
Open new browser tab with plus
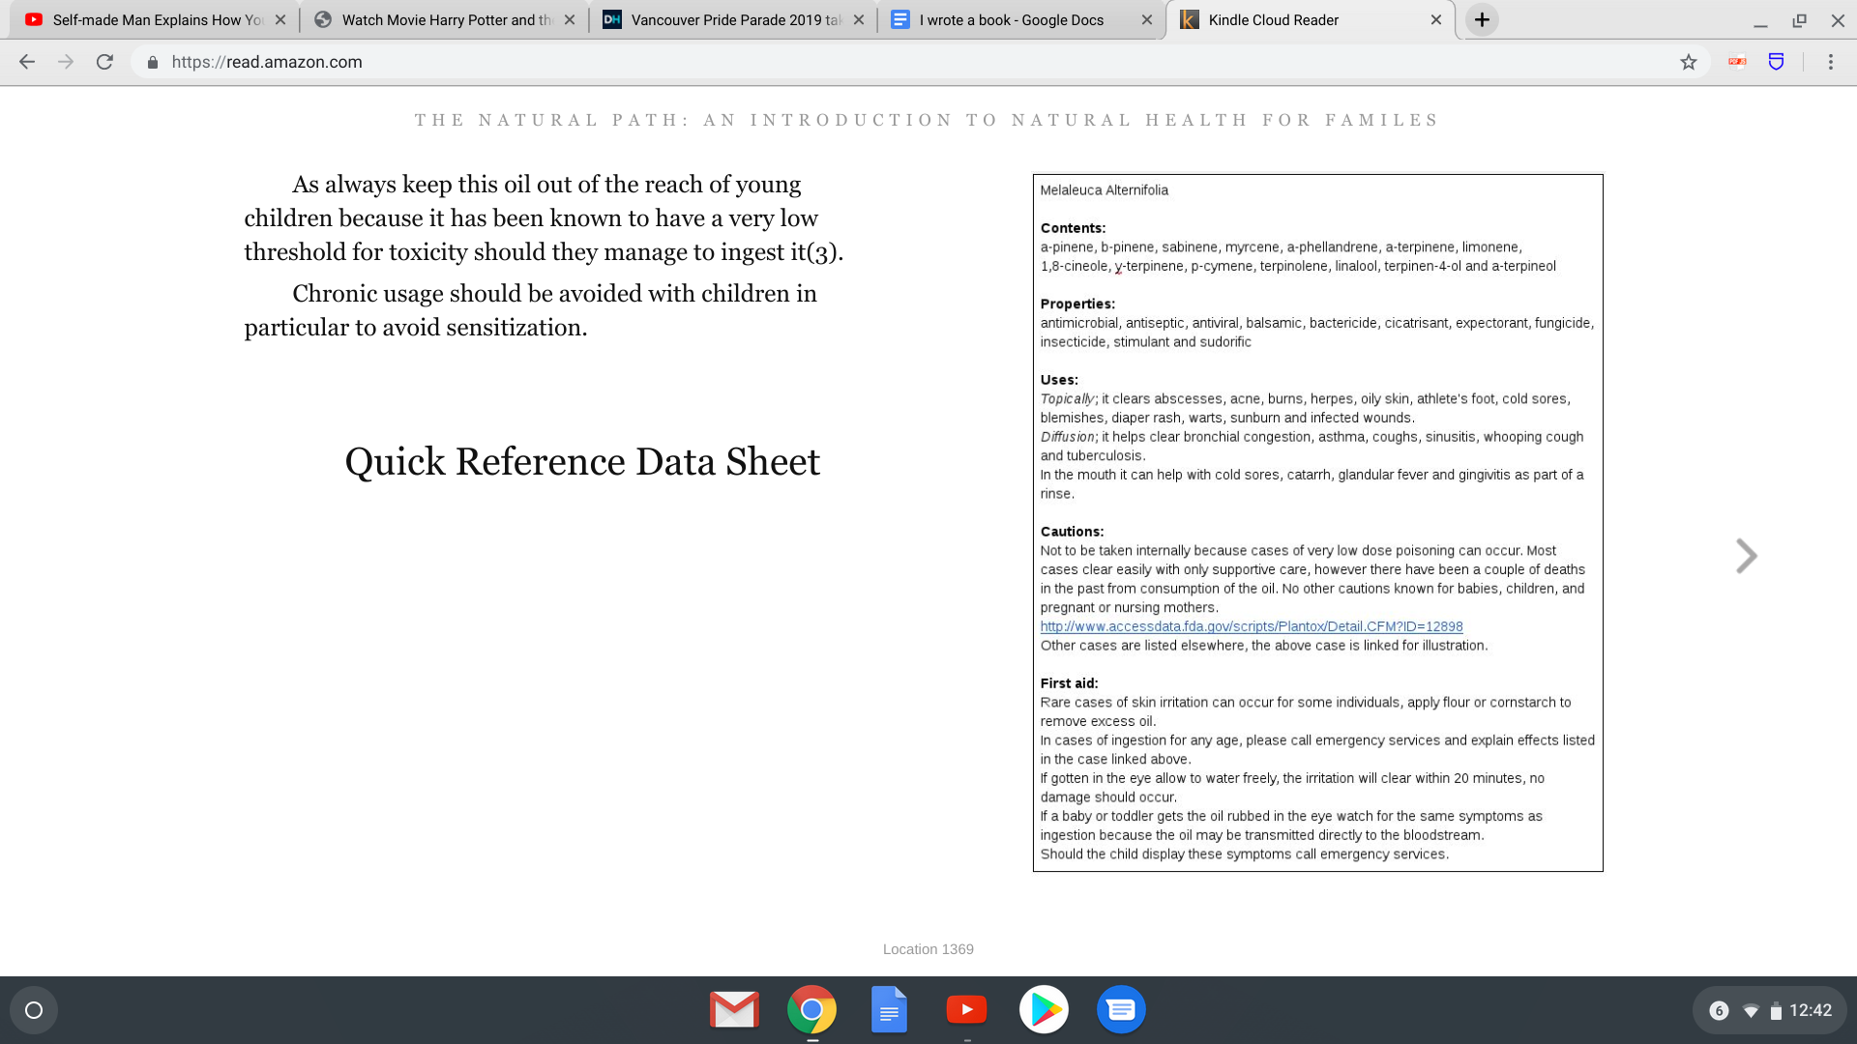[1482, 19]
